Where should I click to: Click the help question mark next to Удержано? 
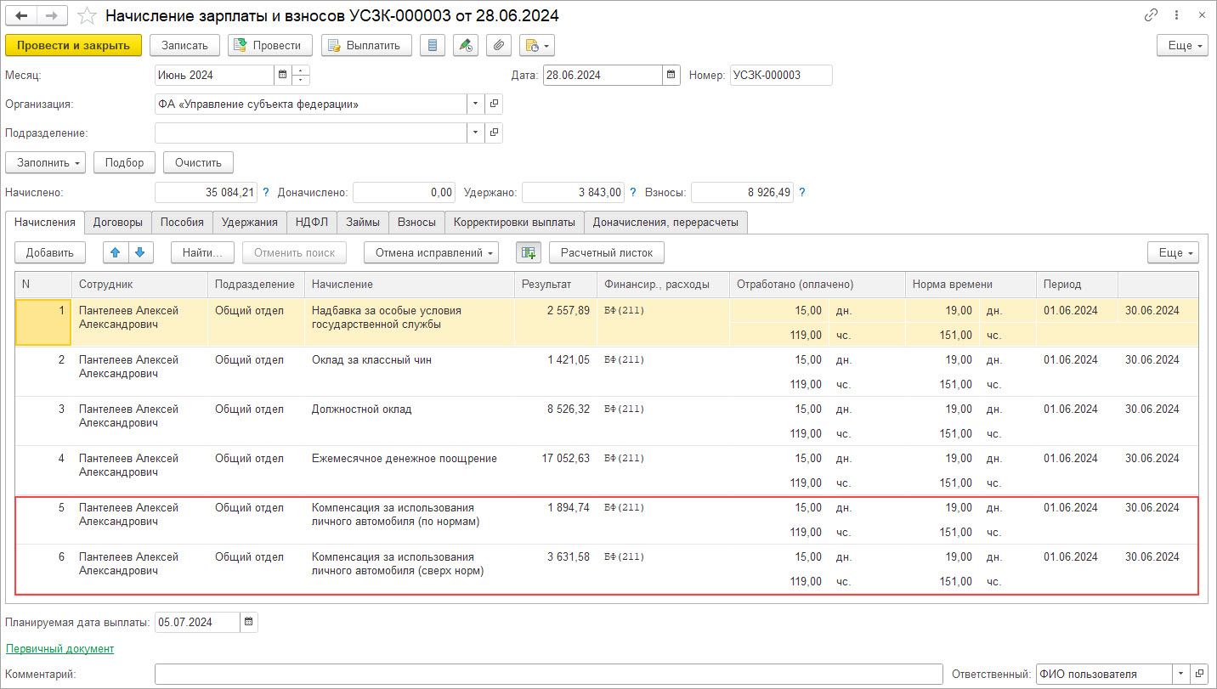pos(634,193)
